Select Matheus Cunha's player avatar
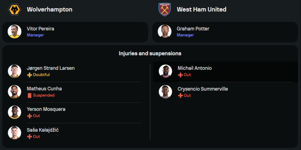The height and width of the screenshot is (150, 301). (14, 92)
